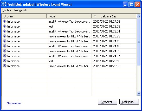Select the info icon on the 01:24:45 row
Screen dimensions: 142x111
4,41
